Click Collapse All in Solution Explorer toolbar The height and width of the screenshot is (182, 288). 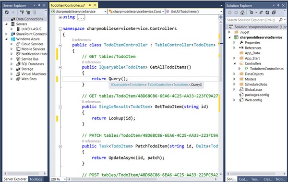(274, 12)
